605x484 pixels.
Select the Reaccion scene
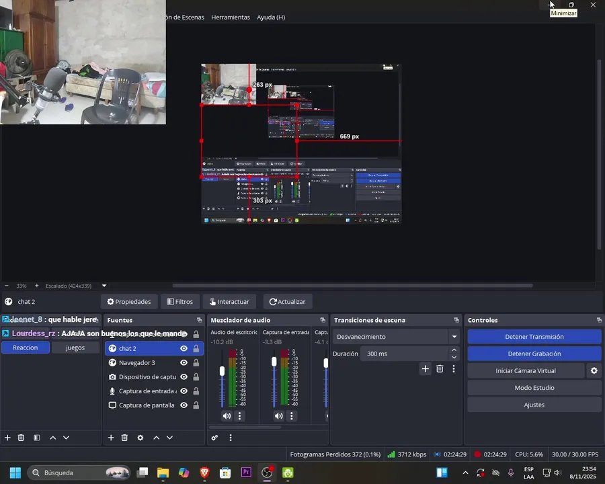26,348
